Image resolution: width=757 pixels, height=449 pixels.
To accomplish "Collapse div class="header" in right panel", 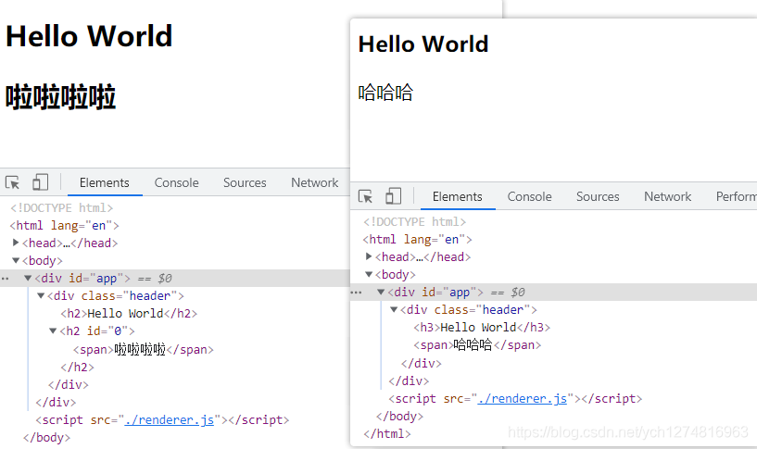I will click(394, 309).
